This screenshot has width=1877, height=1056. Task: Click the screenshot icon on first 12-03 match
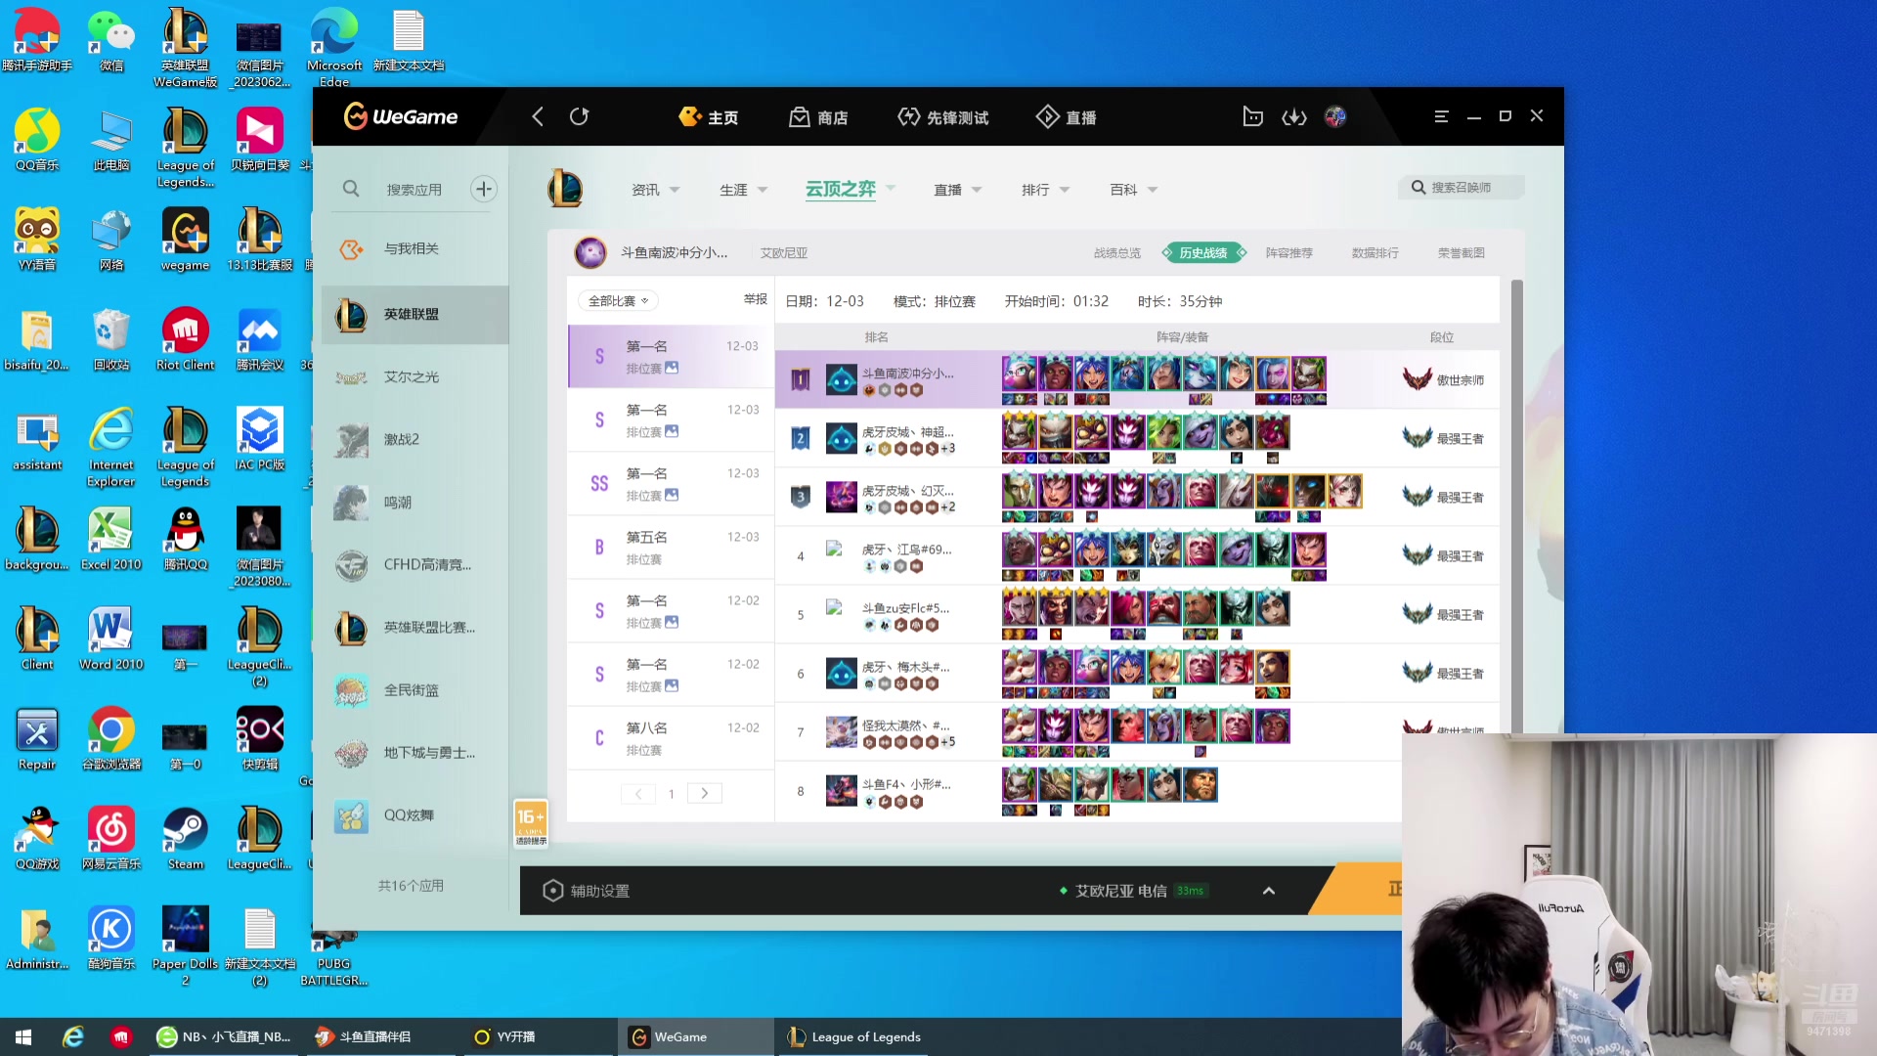[x=672, y=368]
